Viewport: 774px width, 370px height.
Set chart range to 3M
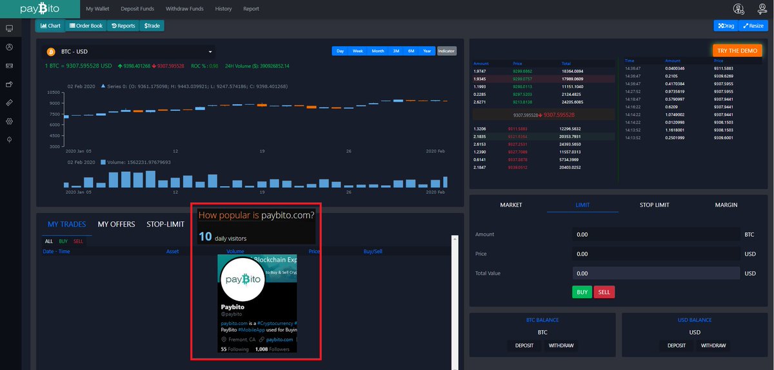[396, 51]
